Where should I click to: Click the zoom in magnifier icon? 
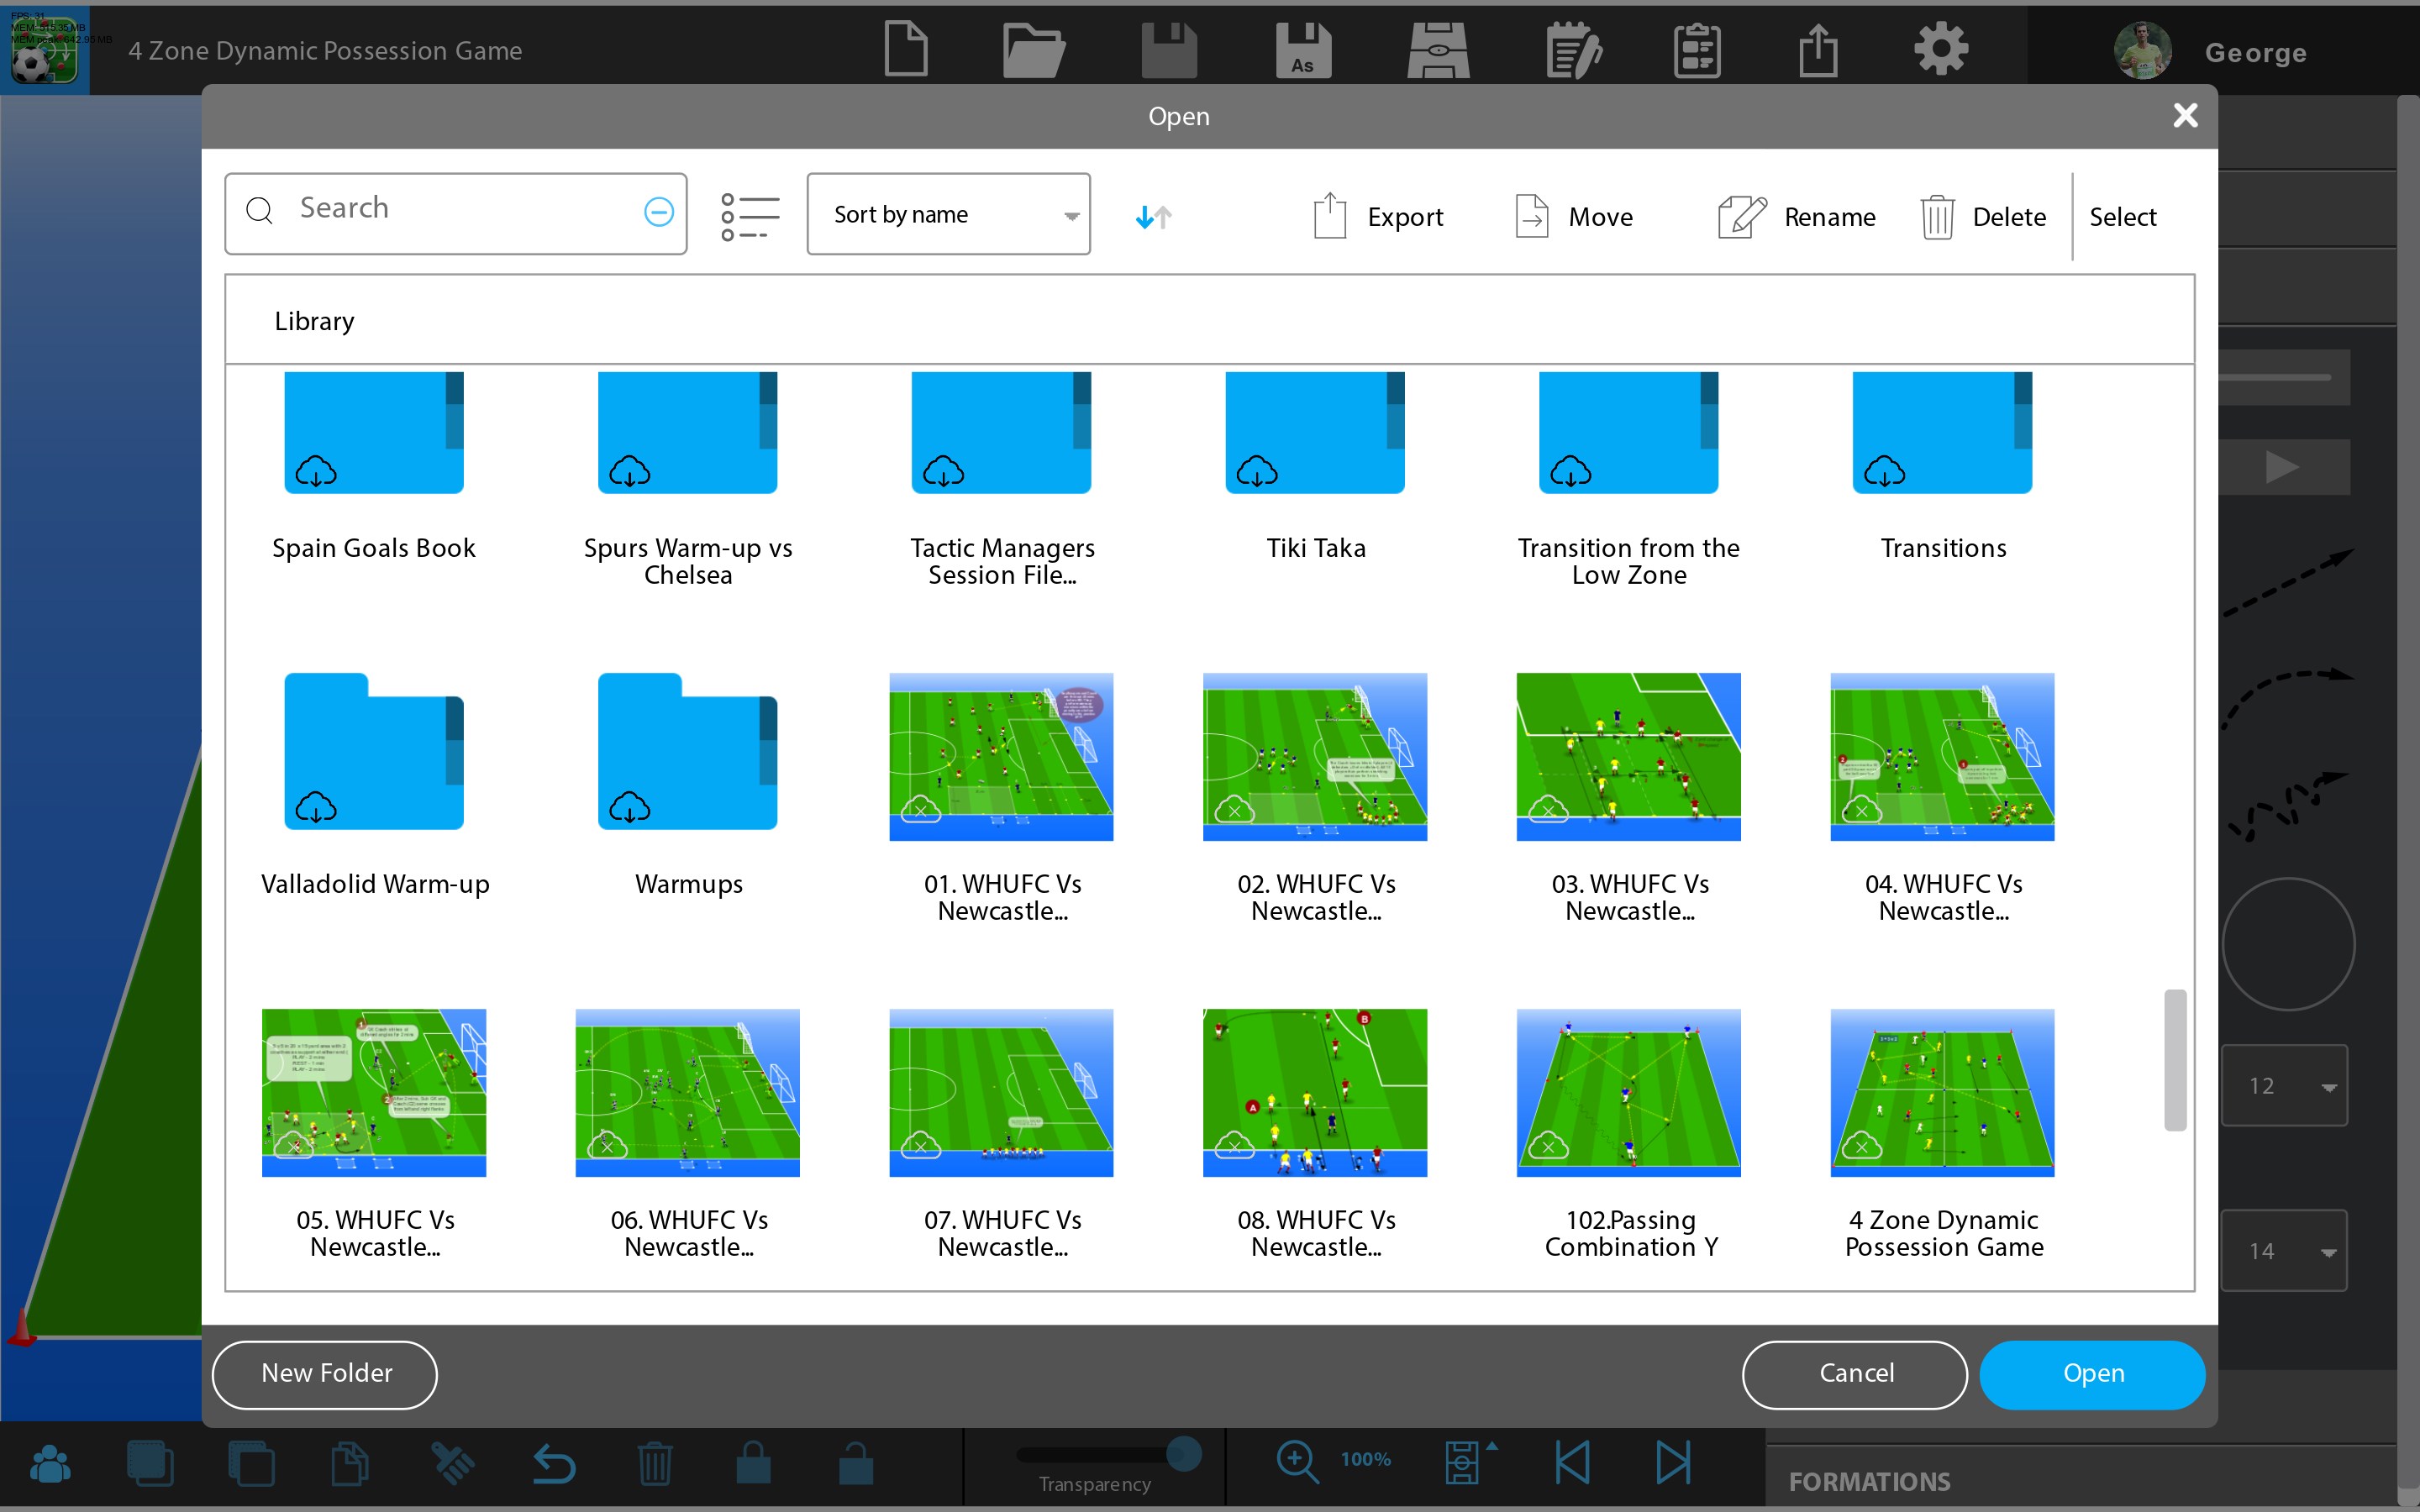pyautogui.click(x=1297, y=1460)
